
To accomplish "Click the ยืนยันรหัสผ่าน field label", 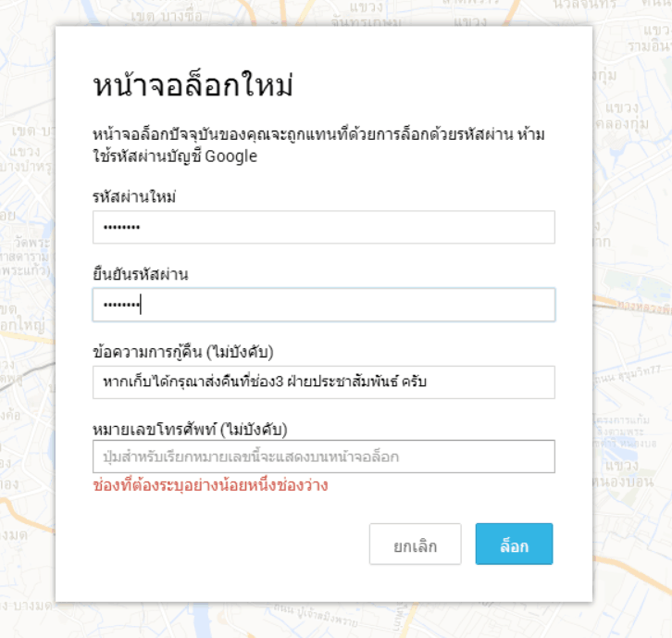I will [141, 274].
